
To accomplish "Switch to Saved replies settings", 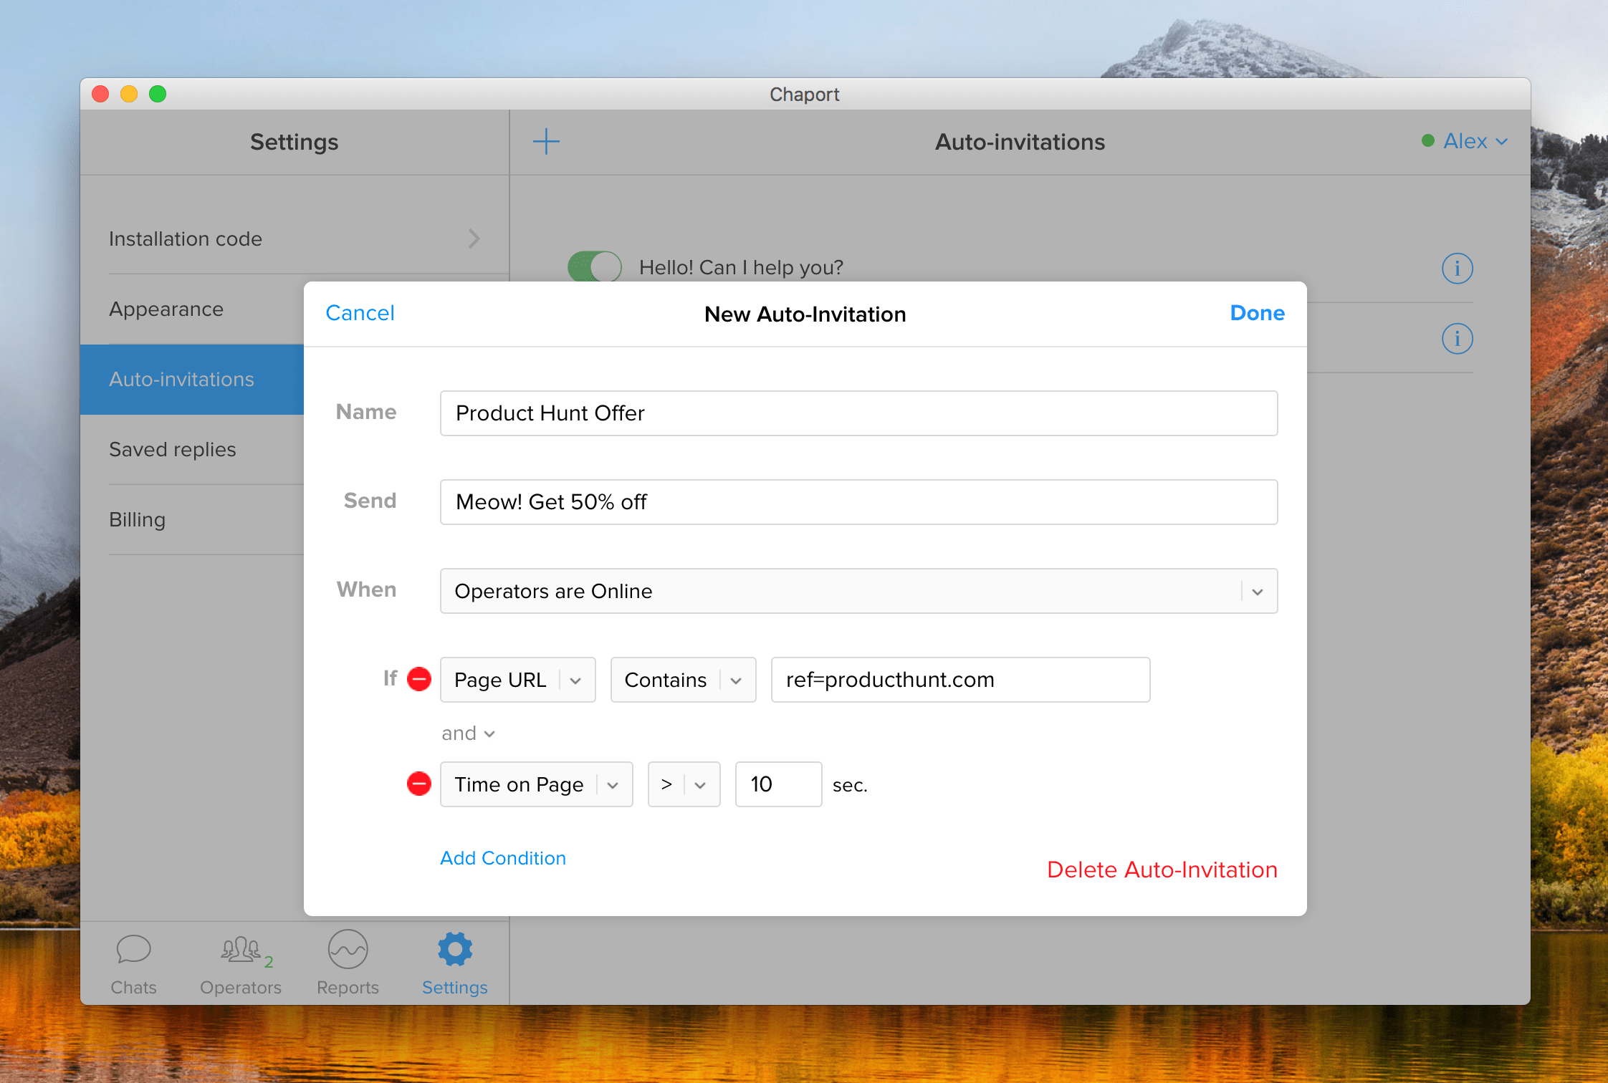I will (x=173, y=449).
